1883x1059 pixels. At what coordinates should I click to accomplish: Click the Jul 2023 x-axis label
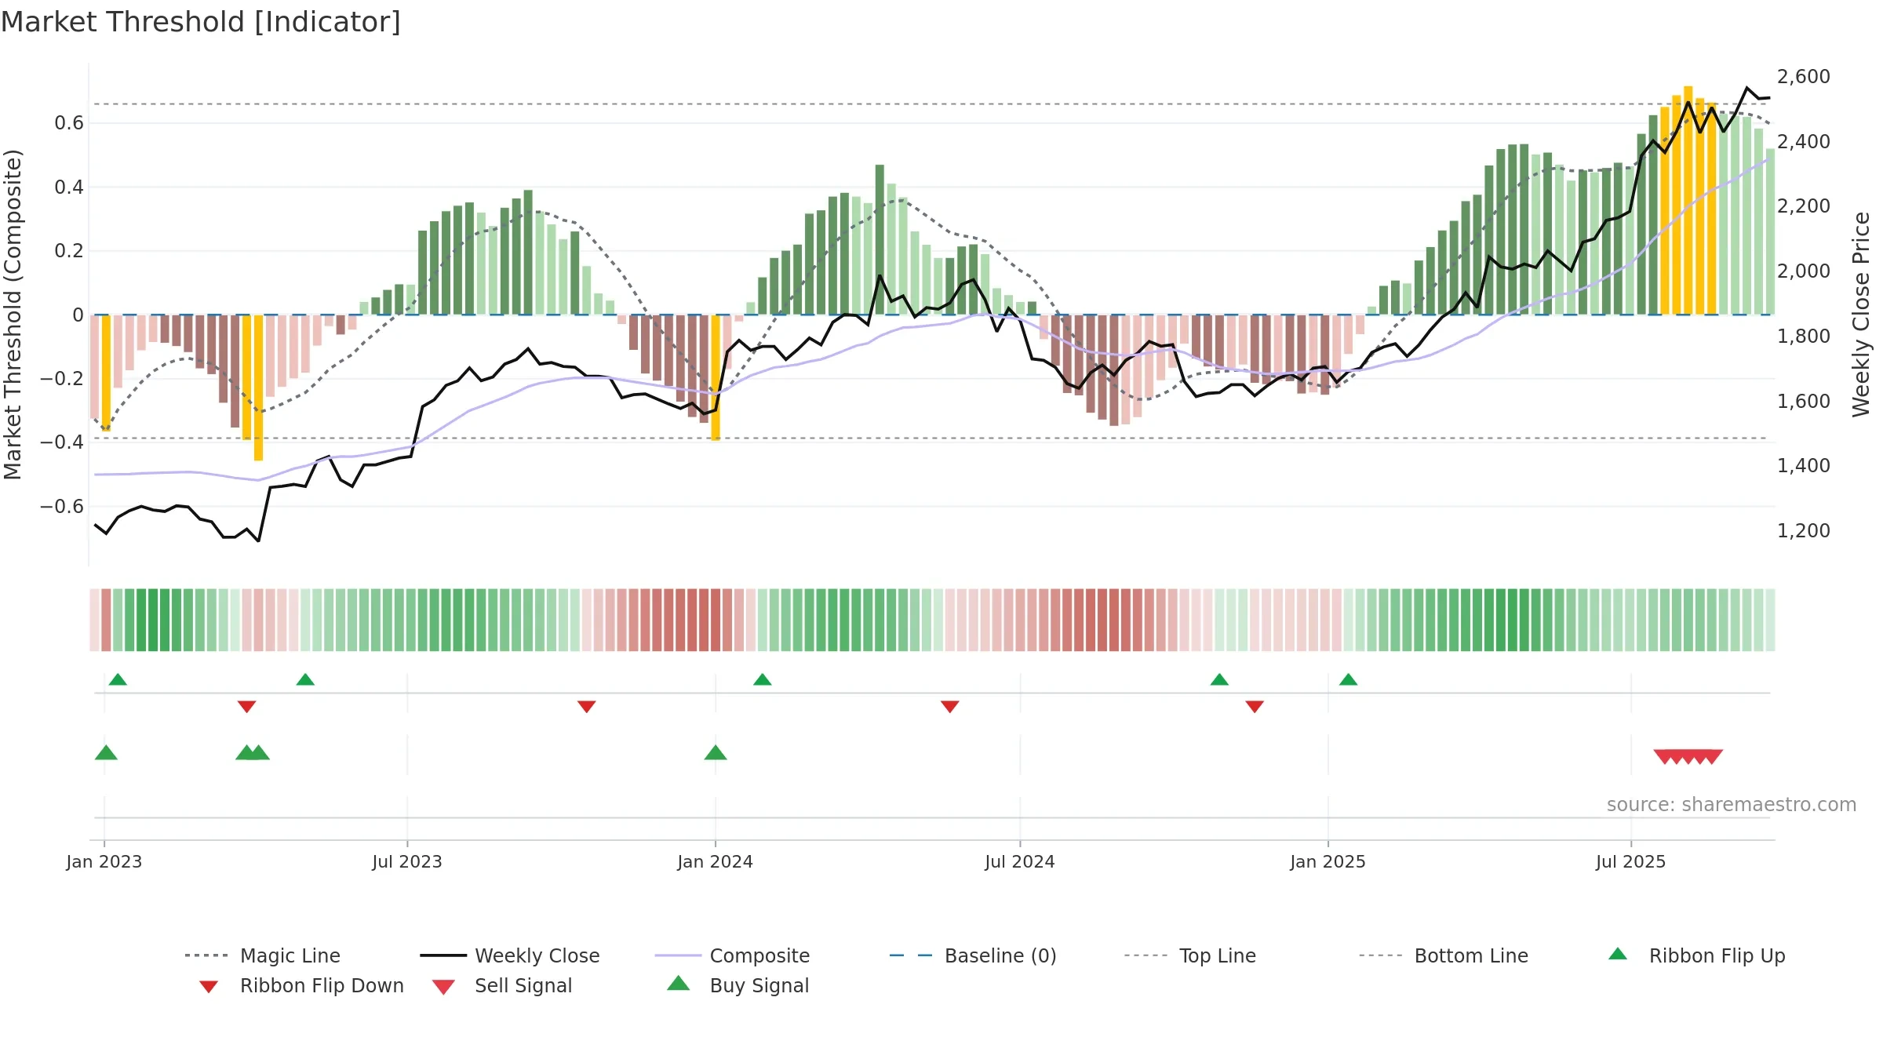[x=407, y=862]
